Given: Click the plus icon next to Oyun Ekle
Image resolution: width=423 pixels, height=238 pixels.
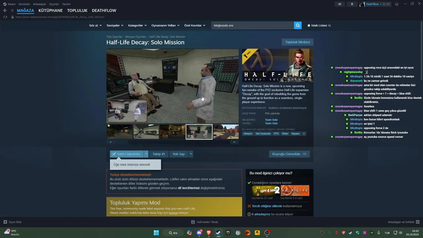Looking at the screenshot, I should 5,222.
